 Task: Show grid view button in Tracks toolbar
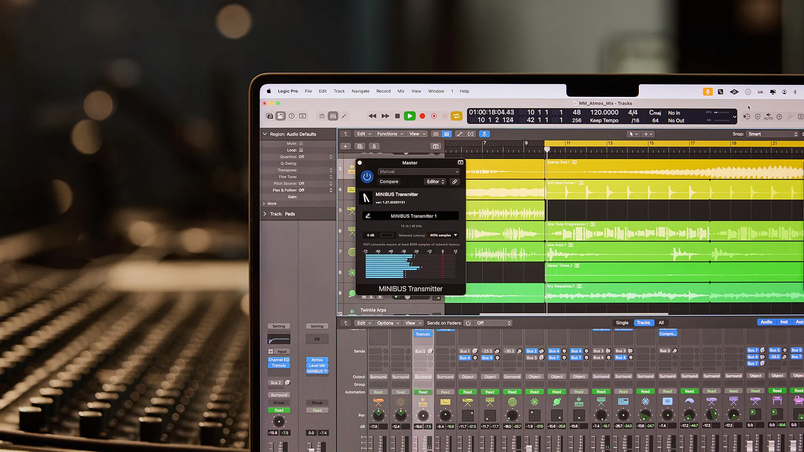tap(436, 134)
